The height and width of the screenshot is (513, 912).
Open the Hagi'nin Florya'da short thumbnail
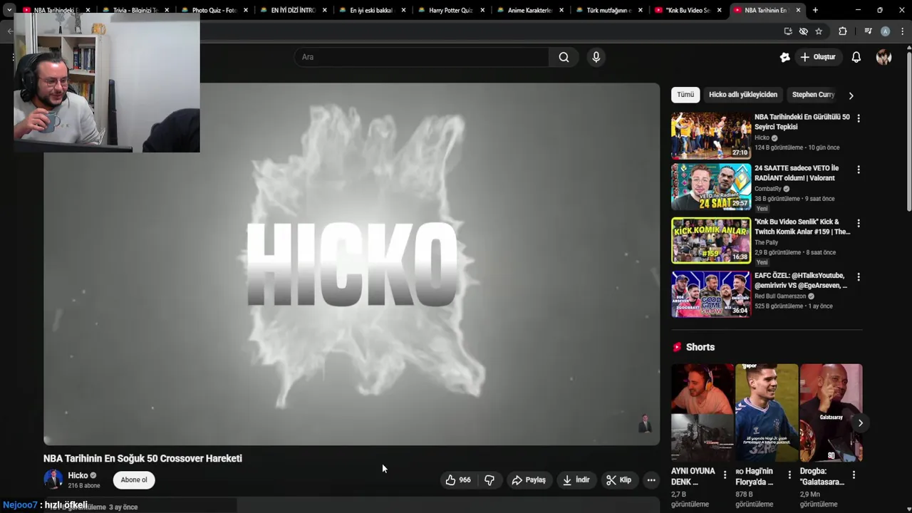pos(767,413)
